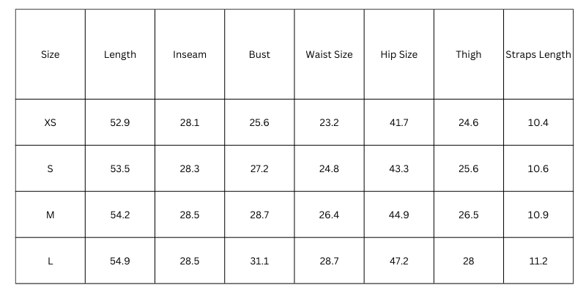Select the Straps Length header
This screenshot has height=293, width=586.
538,54
